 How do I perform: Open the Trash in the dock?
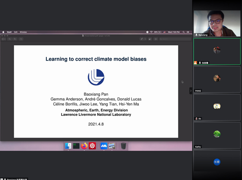click(123, 146)
